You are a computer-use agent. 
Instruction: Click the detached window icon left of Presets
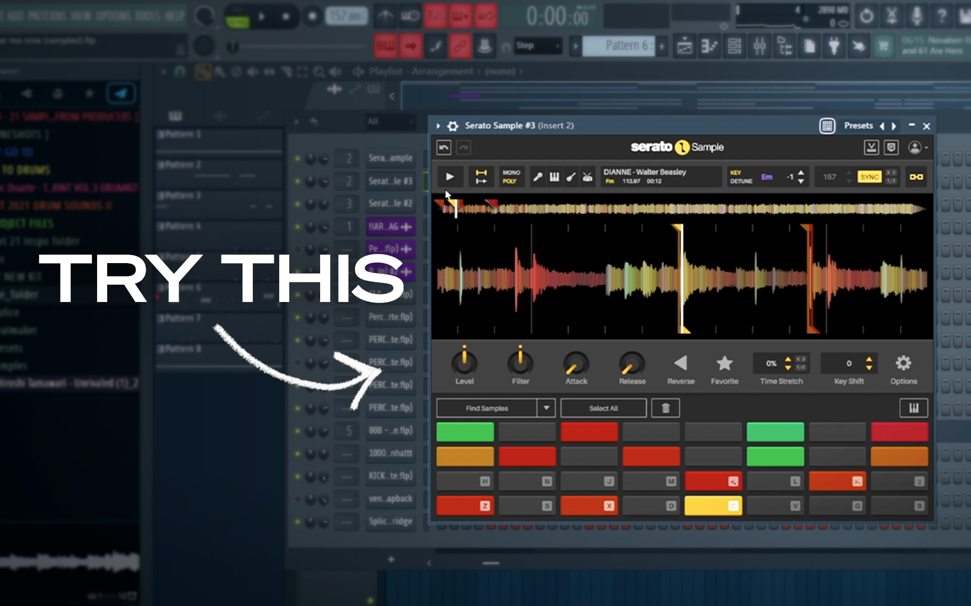(827, 126)
